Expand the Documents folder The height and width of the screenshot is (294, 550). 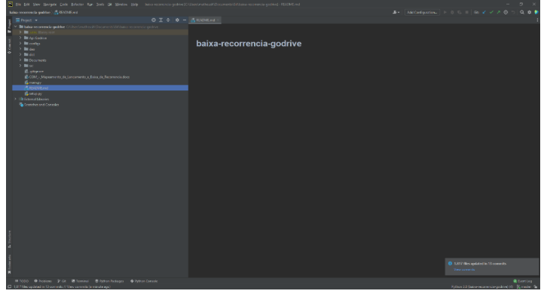click(x=20, y=60)
